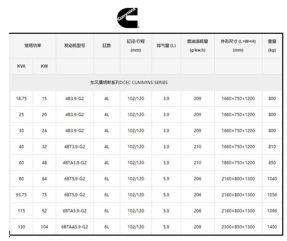The height and width of the screenshot is (241, 287).
Task: Select the 93.75 KVA cell
Action: [x=21, y=195]
